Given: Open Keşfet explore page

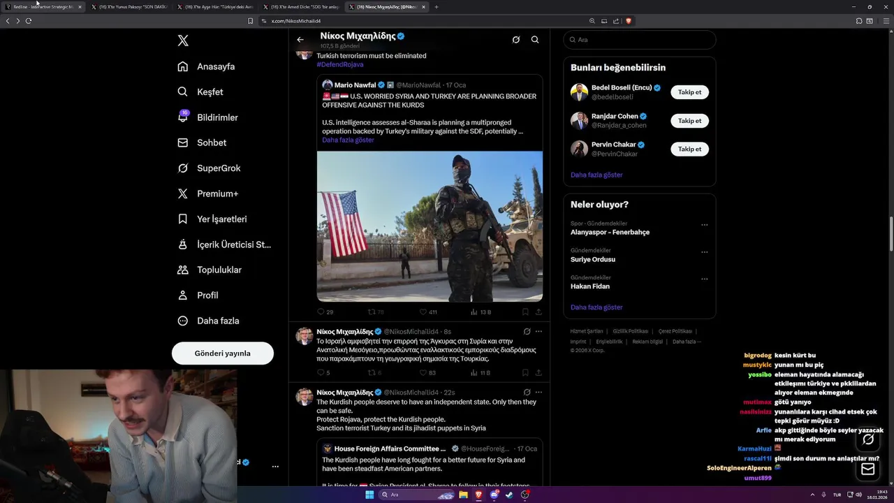Looking at the screenshot, I should point(200,92).
